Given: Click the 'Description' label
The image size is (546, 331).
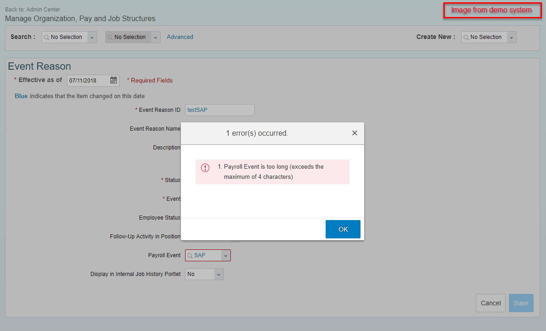Looking at the screenshot, I should [167, 148].
